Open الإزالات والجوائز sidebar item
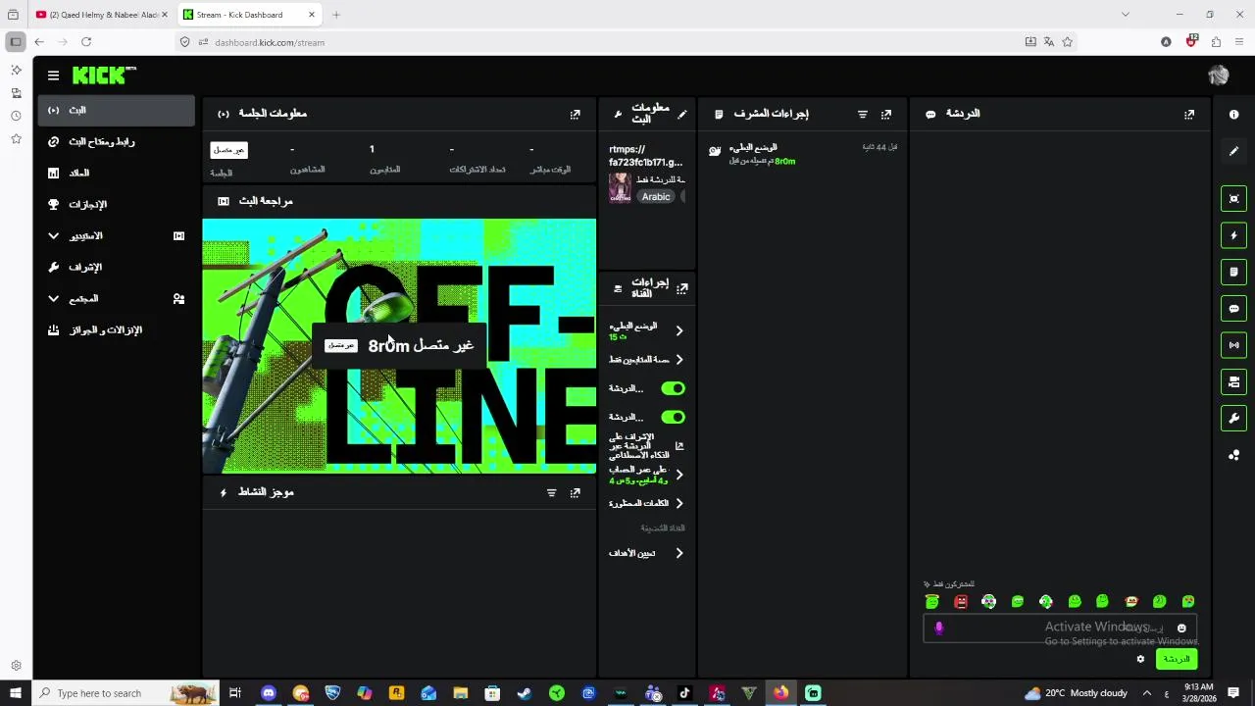1255x706 pixels. [117, 329]
